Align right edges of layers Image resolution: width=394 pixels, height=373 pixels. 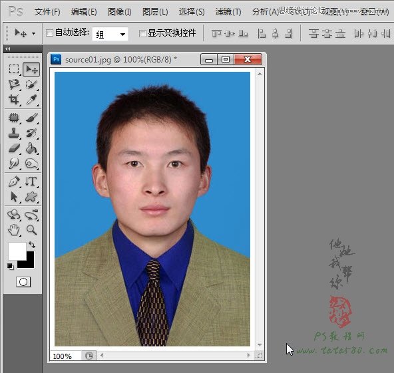click(289, 33)
